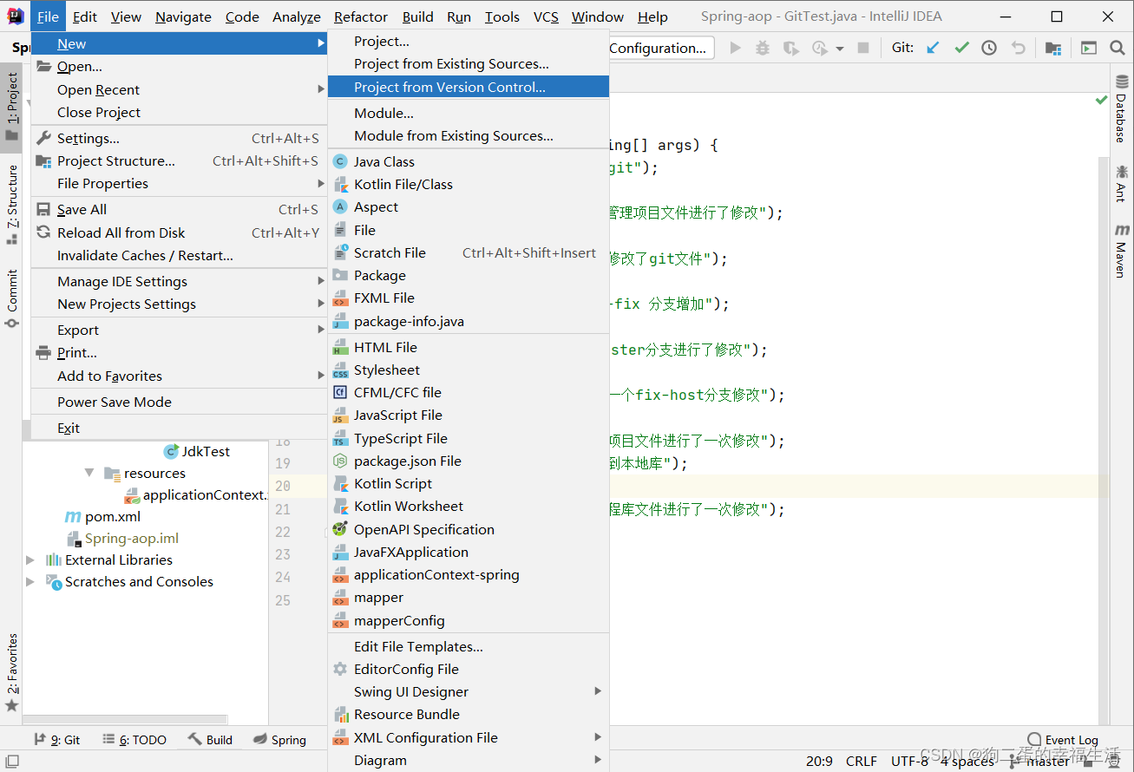Open the Maven tool window
1134x772 pixels.
click(x=1122, y=250)
